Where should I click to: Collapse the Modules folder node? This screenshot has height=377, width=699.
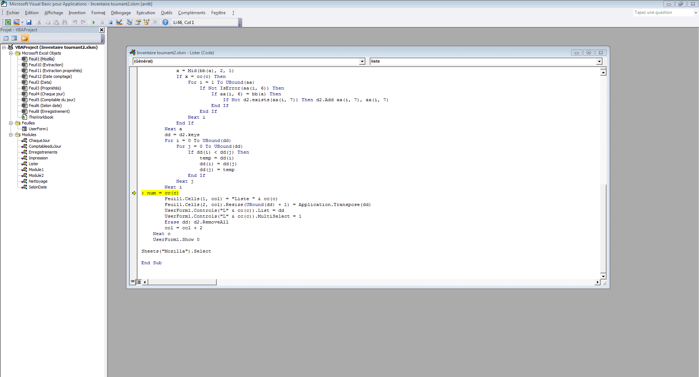pos(11,135)
